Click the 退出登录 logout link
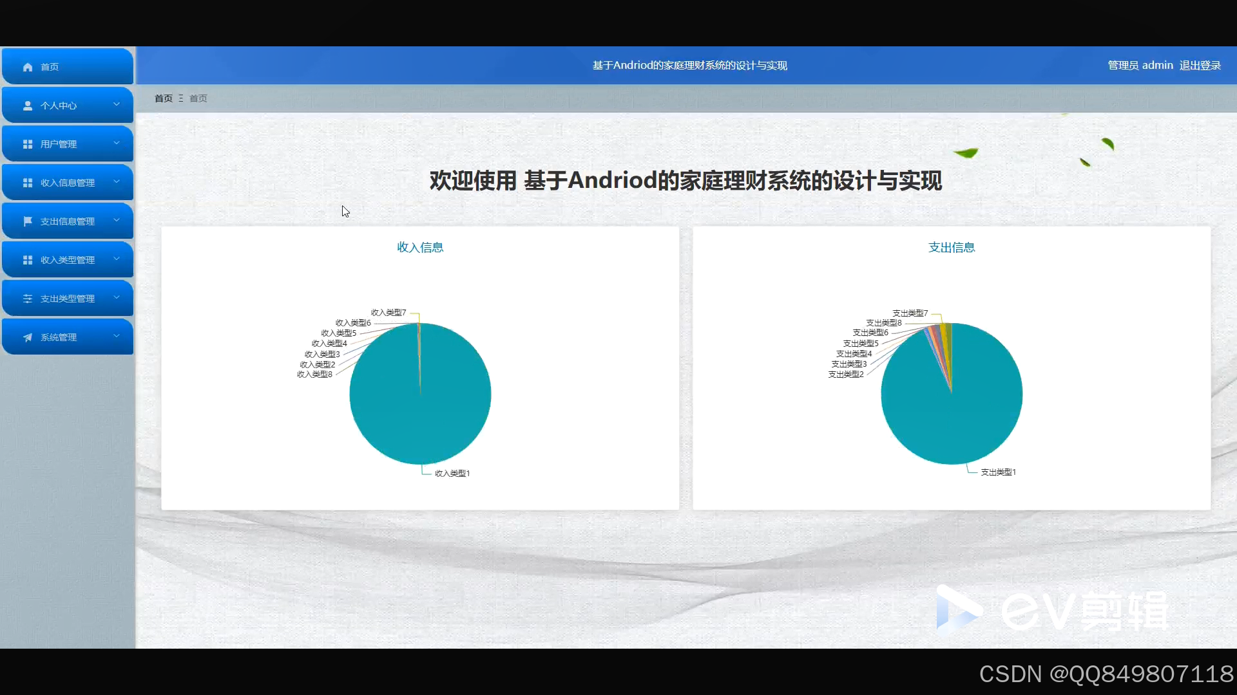Image resolution: width=1237 pixels, height=695 pixels. pos(1200,66)
